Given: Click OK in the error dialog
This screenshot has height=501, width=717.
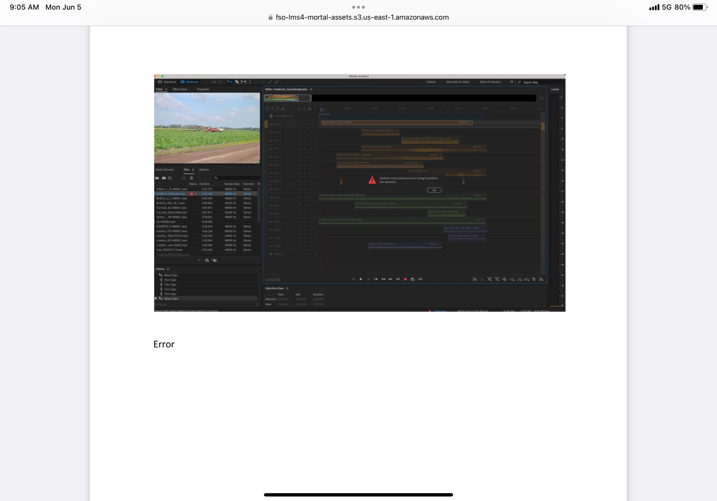Looking at the screenshot, I should pos(434,190).
